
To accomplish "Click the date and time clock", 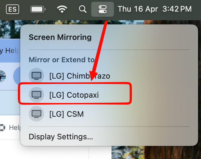I will point(154,9).
